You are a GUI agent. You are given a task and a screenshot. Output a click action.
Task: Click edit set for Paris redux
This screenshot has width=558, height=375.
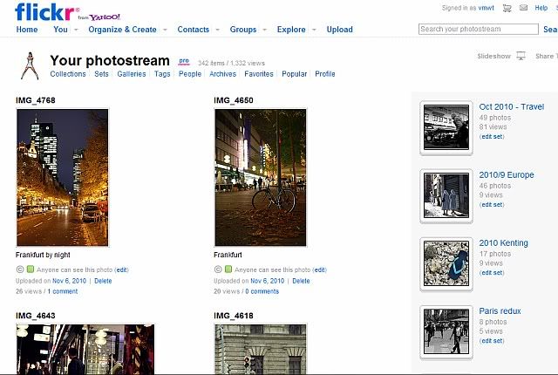point(492,341)
